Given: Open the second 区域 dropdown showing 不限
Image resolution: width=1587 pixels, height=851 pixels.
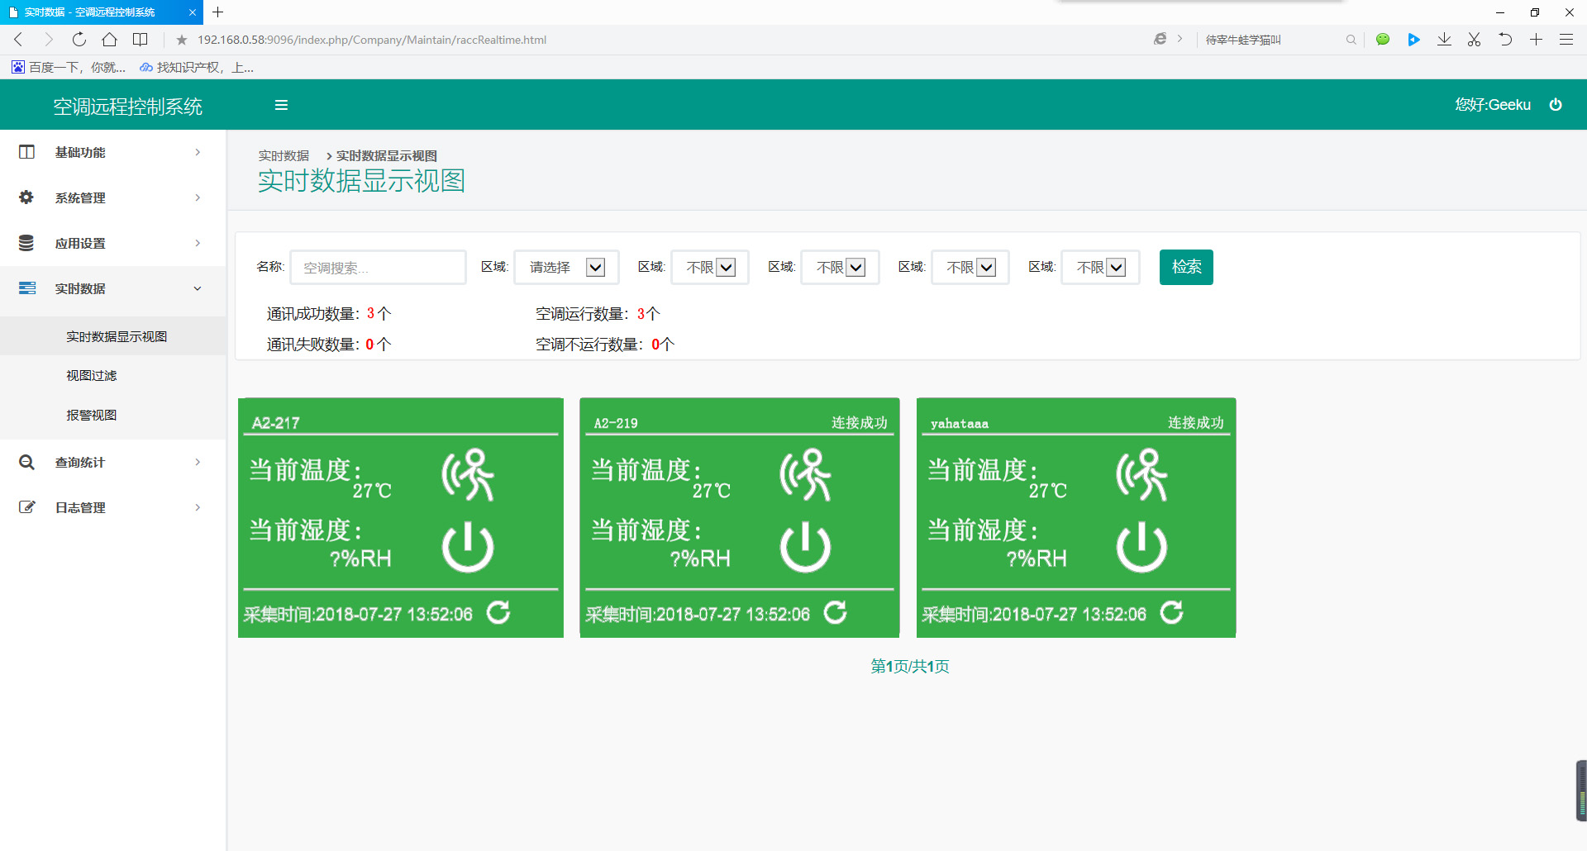Looking at the screenshot, I should (710, 268).
